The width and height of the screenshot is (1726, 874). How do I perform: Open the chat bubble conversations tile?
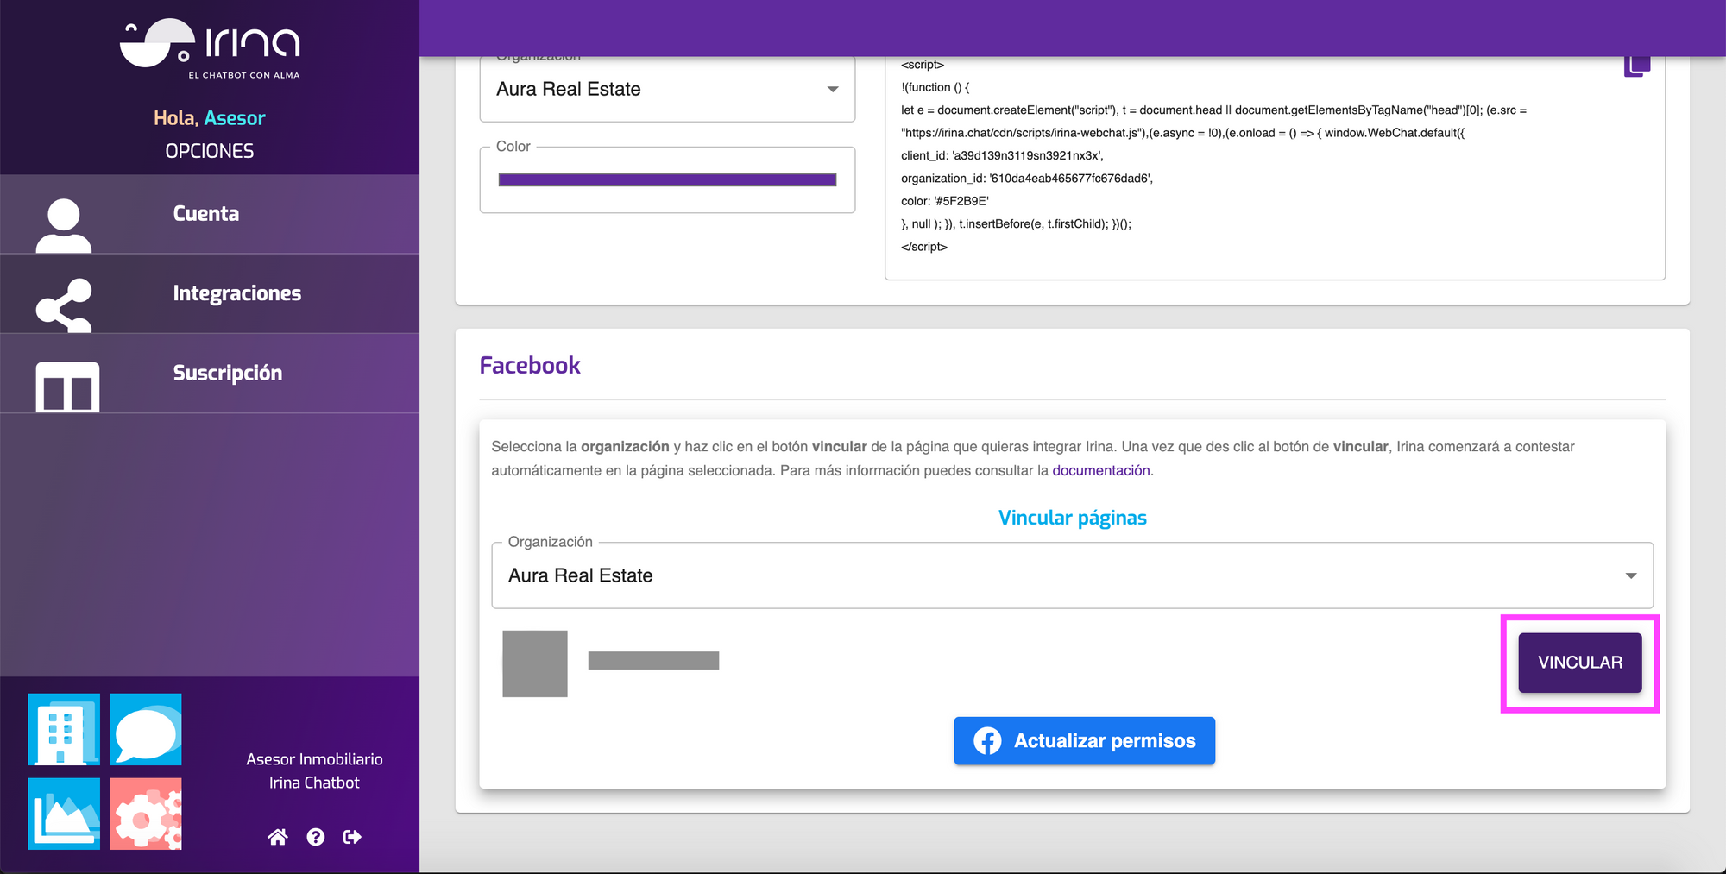(x=146, y=729)
